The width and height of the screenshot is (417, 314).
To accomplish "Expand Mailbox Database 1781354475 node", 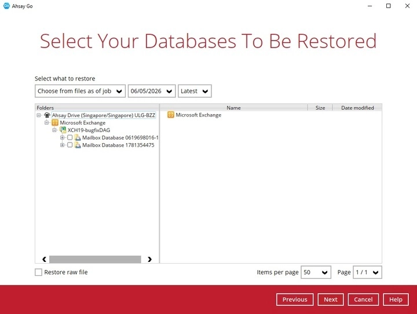I will pyautogui.click(x=62, y=145).
